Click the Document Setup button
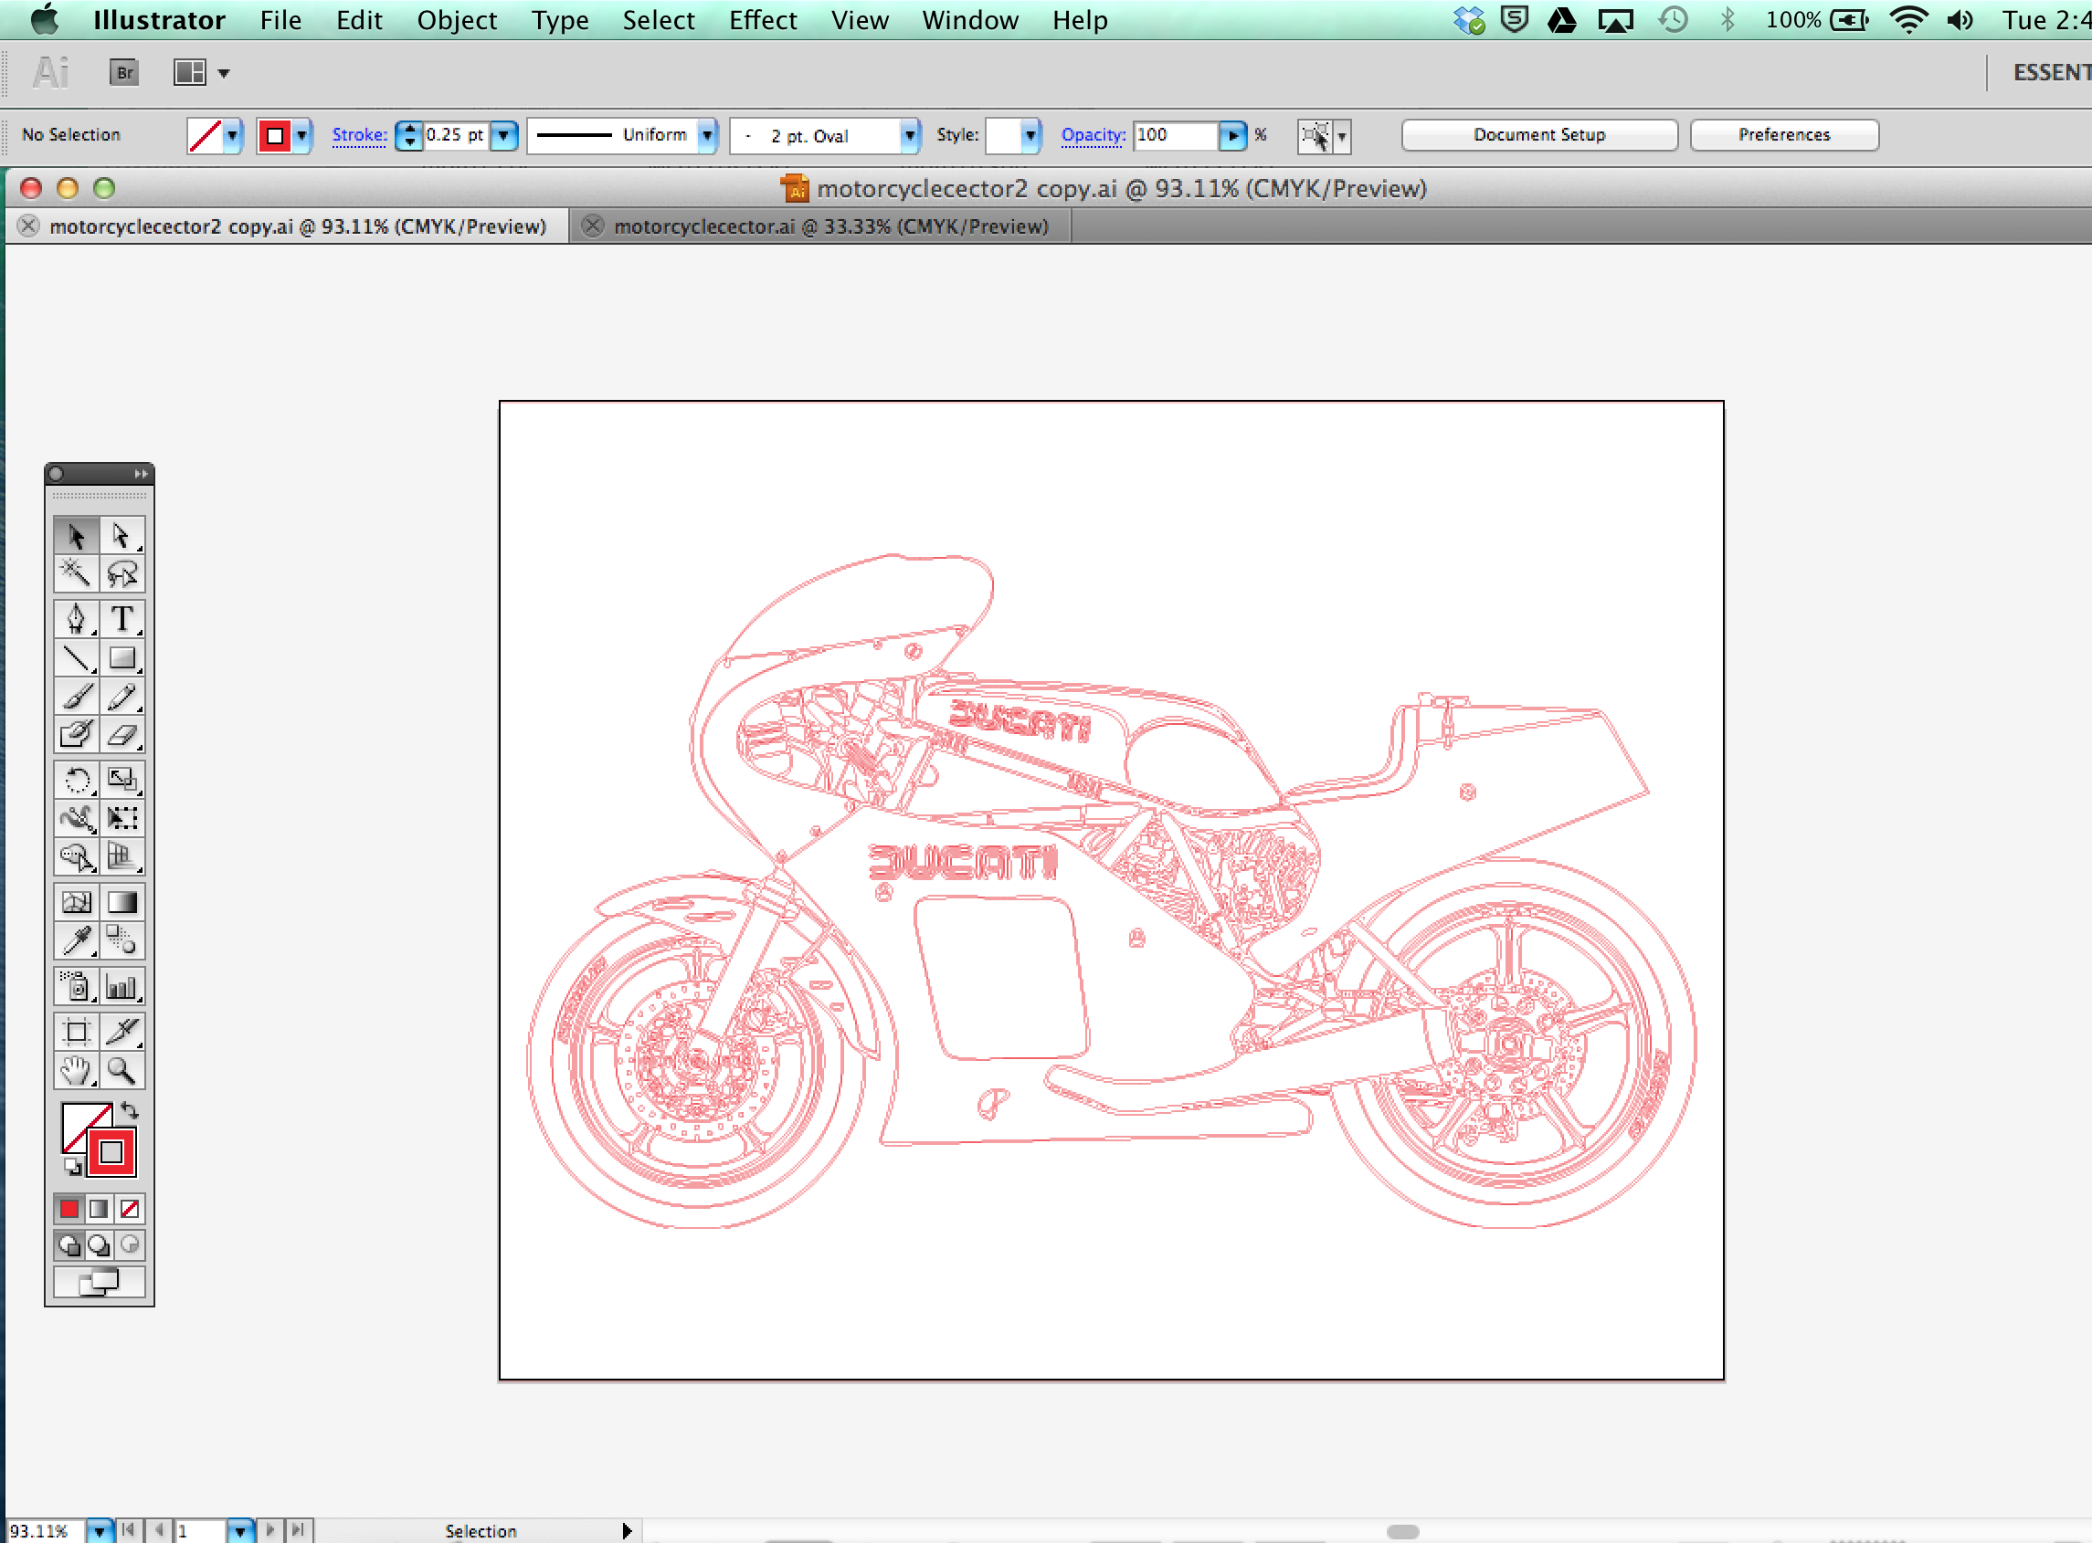Viewport: 2092px width, 1543px height. click(1539, 134)
